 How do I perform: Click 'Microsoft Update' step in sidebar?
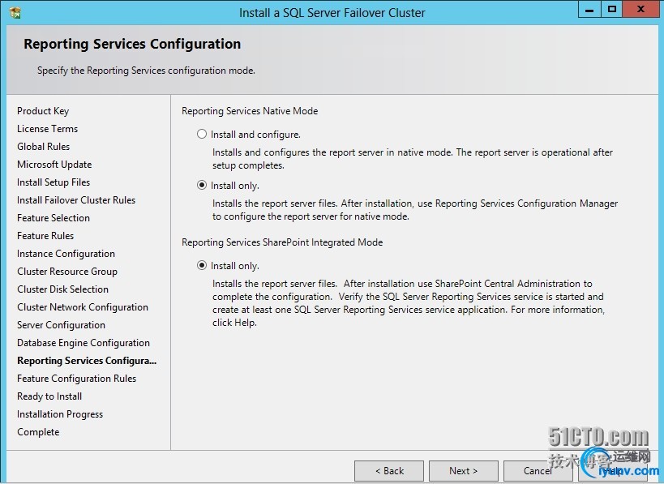coord(54,165)
